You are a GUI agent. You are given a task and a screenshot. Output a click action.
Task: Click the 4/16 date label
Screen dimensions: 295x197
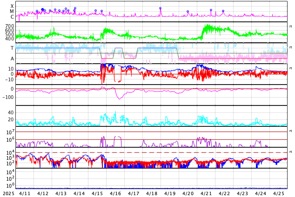[x=115, y=193]
